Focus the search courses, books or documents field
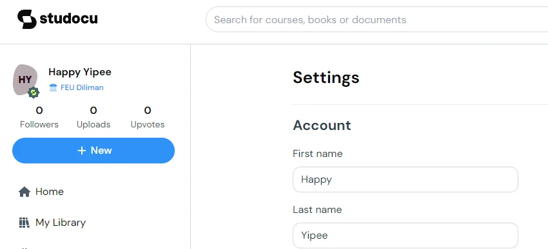This screenshot has width=548, height=249. pos(377,19)
